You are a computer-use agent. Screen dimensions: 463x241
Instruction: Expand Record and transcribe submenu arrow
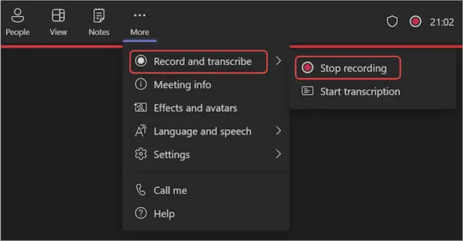[x=278, y=61]
